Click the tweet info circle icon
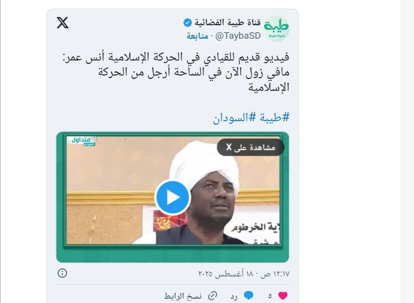Viewport: 414px width, 303px height. click(62, 273)
